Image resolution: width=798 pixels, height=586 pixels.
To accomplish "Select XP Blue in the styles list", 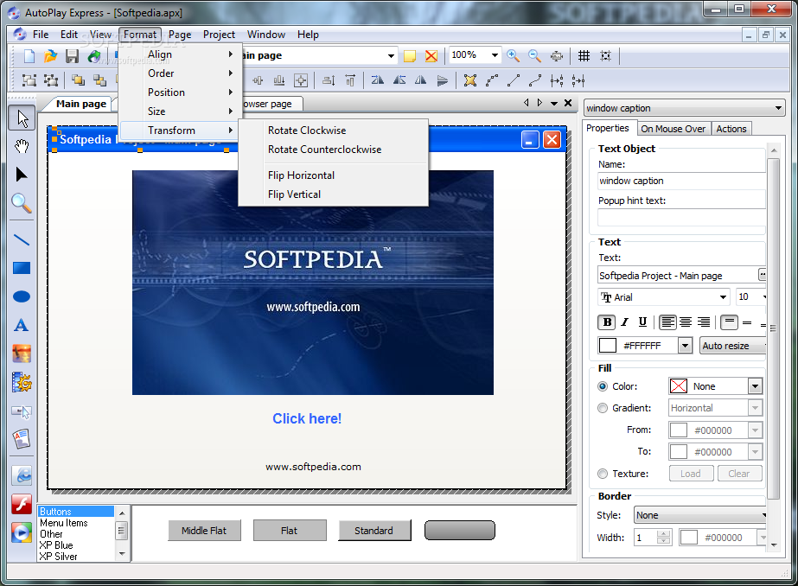I will (x=56, y=545).
